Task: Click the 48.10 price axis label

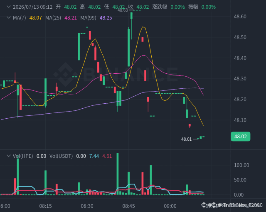Action: coord(240,120)
